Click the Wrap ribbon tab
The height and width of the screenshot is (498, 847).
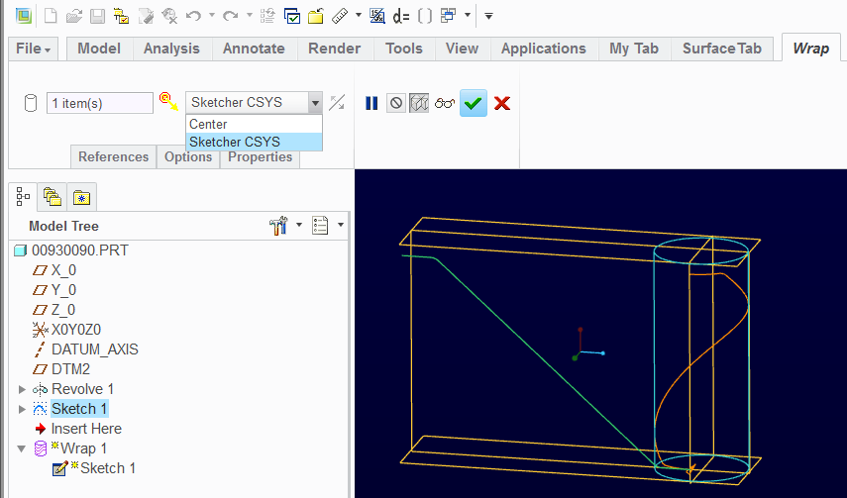(810, 49)
